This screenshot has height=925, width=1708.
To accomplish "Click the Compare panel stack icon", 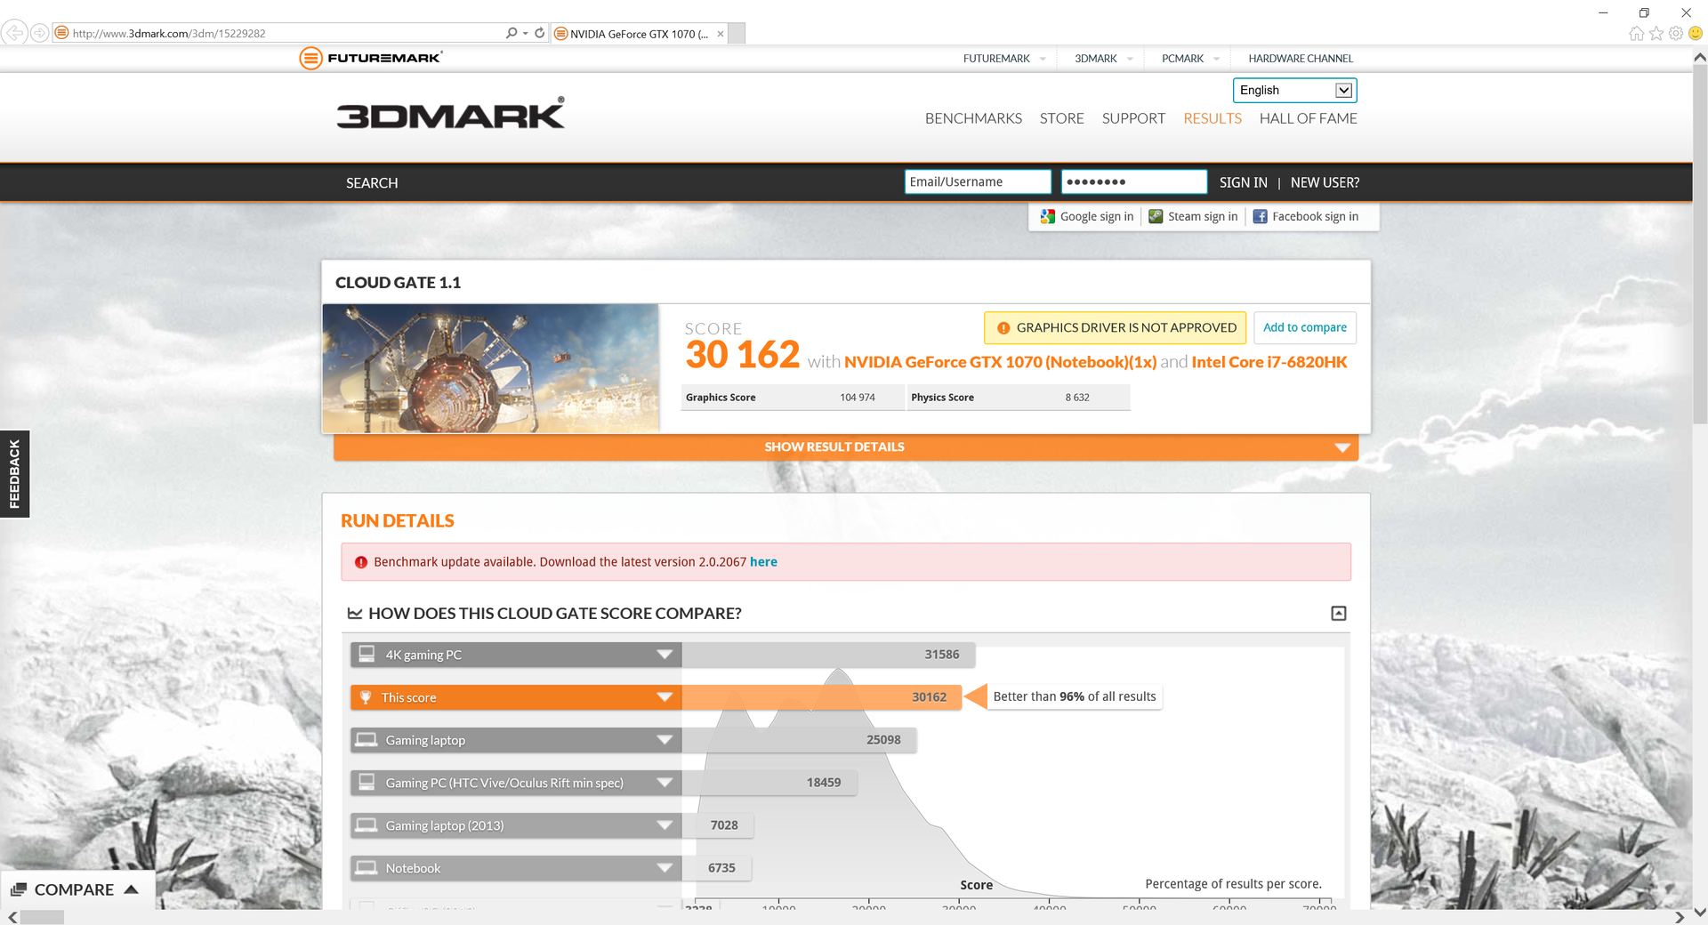I will point(19,889).
